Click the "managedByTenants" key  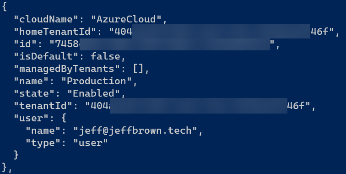(67, 69)
